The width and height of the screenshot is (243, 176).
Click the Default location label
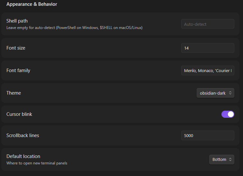[x=23, y=156]
